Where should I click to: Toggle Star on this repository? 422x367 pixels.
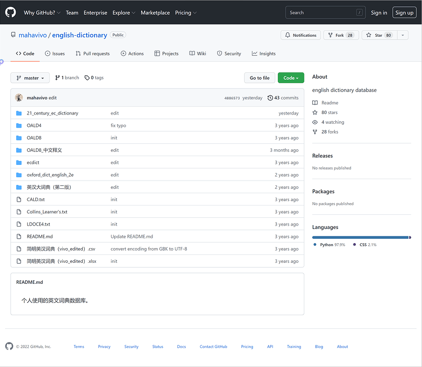[377, 35]
